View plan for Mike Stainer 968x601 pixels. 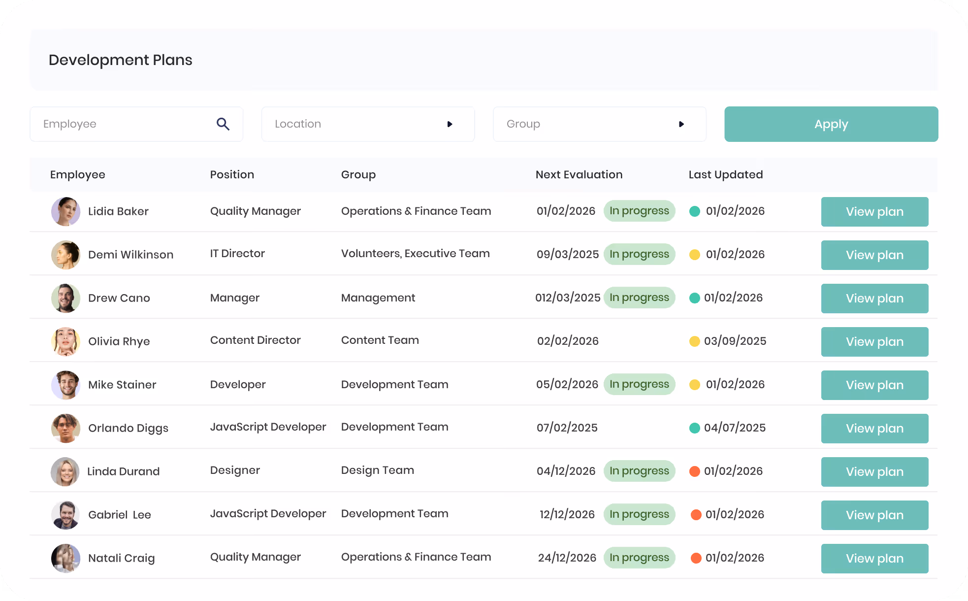(x=874, y=385)
